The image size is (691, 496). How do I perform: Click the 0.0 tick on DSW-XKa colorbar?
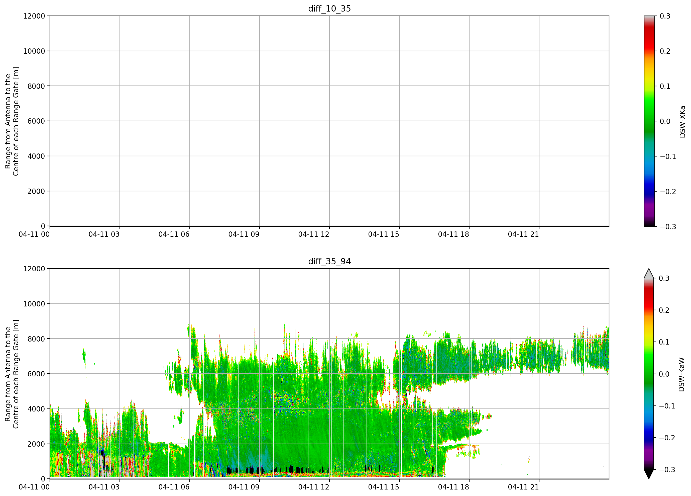click(x=665, y=121)
